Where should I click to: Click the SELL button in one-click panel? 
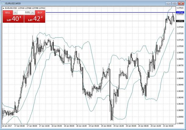(8, 13)
